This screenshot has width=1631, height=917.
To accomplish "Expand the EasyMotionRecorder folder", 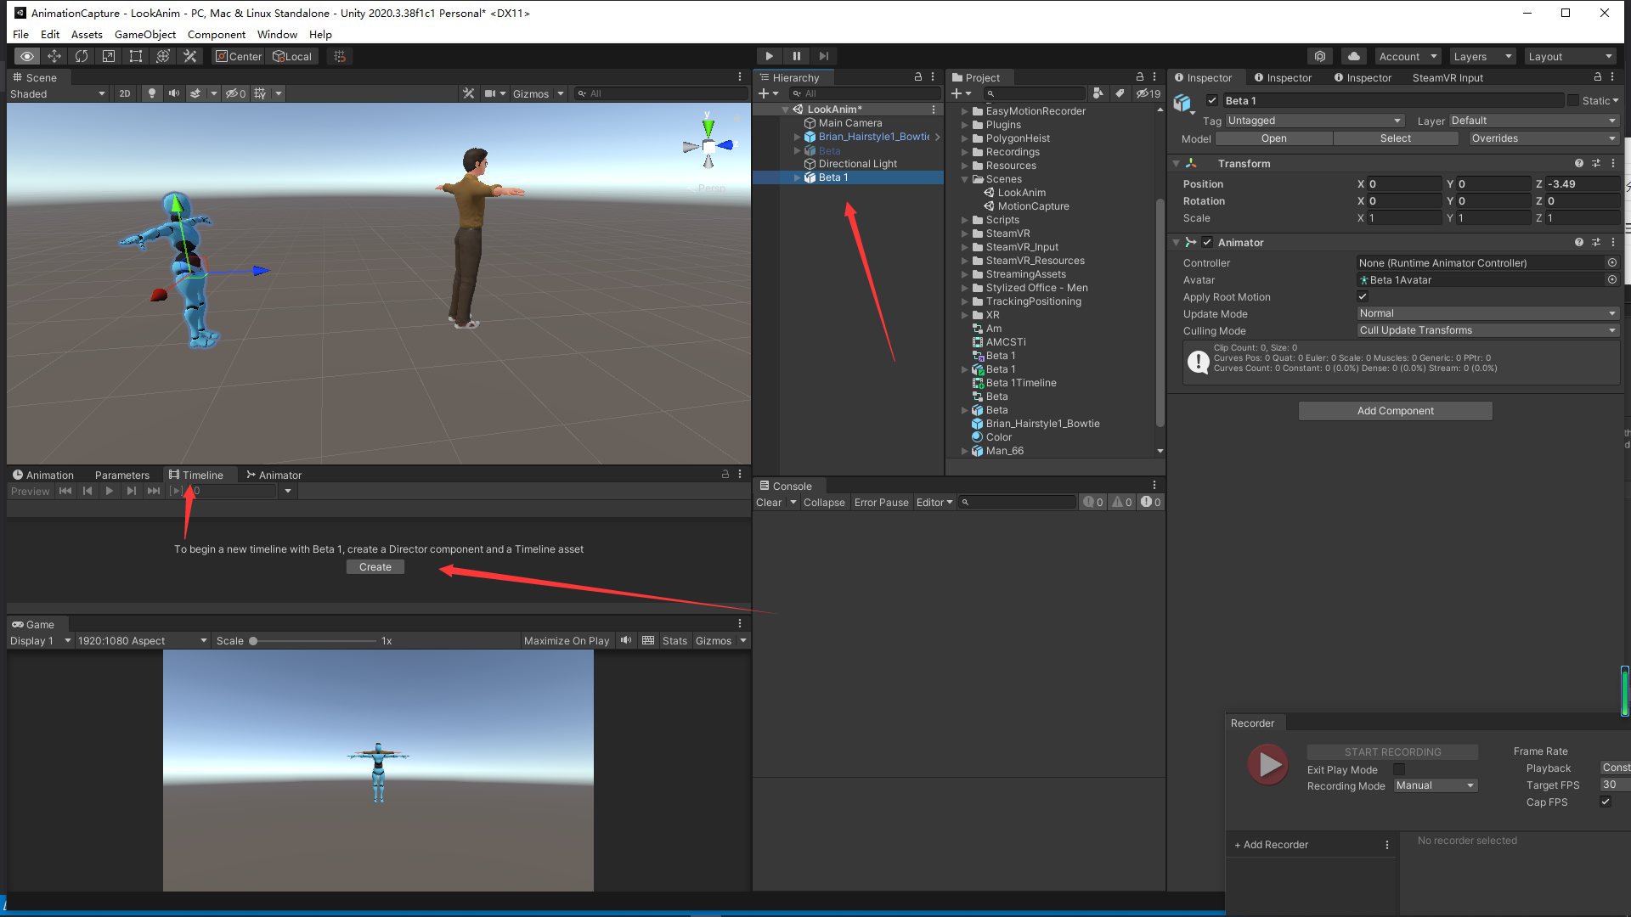I will coord(965,111).
